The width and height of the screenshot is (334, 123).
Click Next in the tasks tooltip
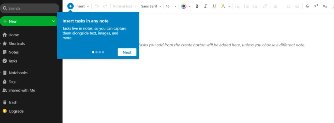pyautogui.click(x=127, y=52)
